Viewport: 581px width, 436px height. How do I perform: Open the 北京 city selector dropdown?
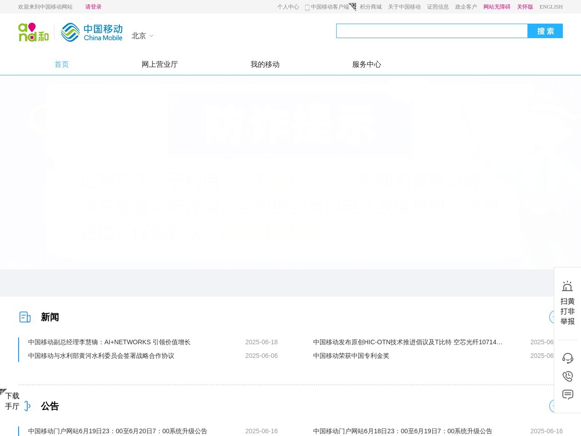pos(143,36)
